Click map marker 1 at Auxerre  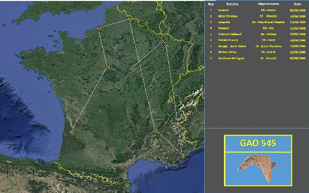coord(131,69)
